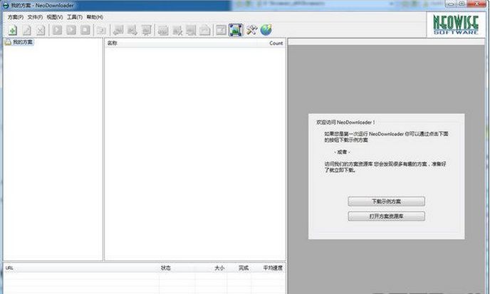490x294 pixels.
Task: Click the grayed-out delete project X icon
Action: click(x=41, y=31)
